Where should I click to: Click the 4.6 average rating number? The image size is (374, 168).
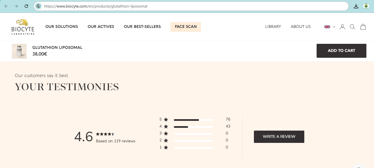pos(83,137)
